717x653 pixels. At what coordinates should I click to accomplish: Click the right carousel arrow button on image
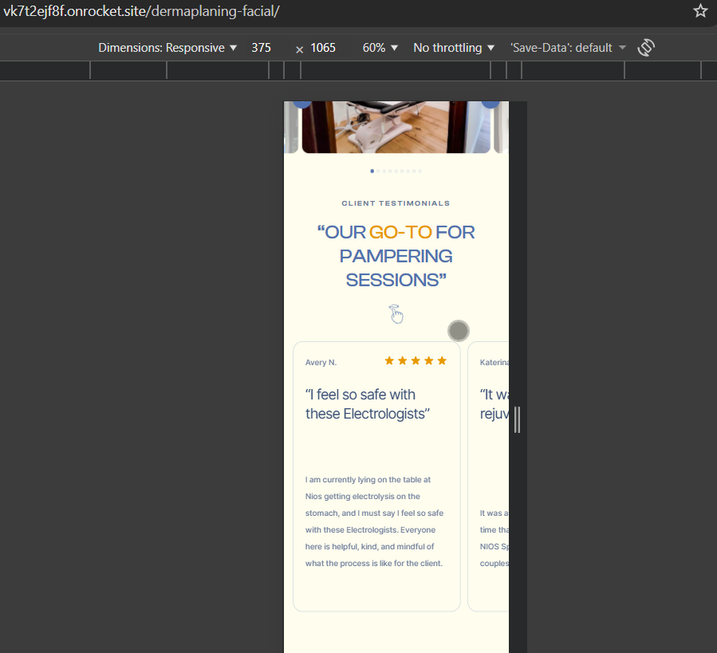[x=490, y=104]
